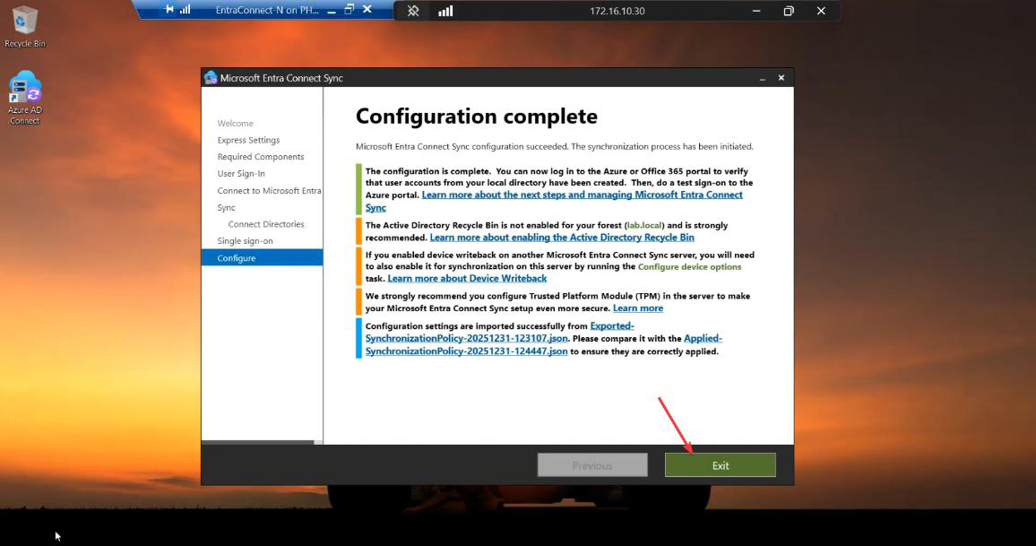Click the Configure device options text

point(689,266)
